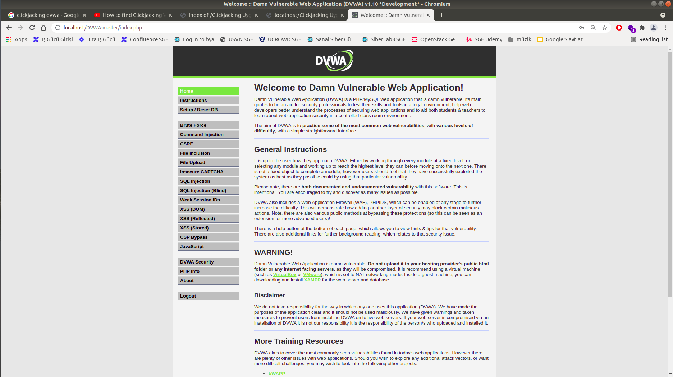
Task: Open a new browser tab
Action: [x=442, y=15]
